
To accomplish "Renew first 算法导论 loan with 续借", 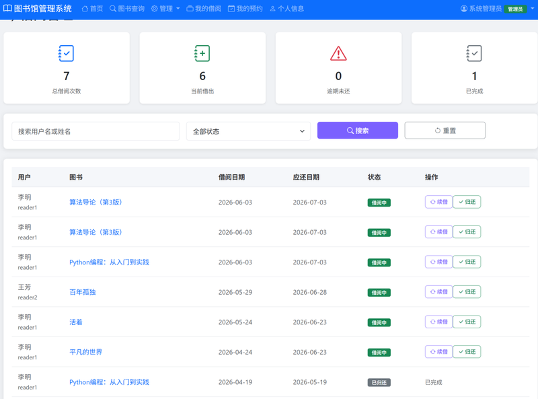I will [x=439, y=202].
